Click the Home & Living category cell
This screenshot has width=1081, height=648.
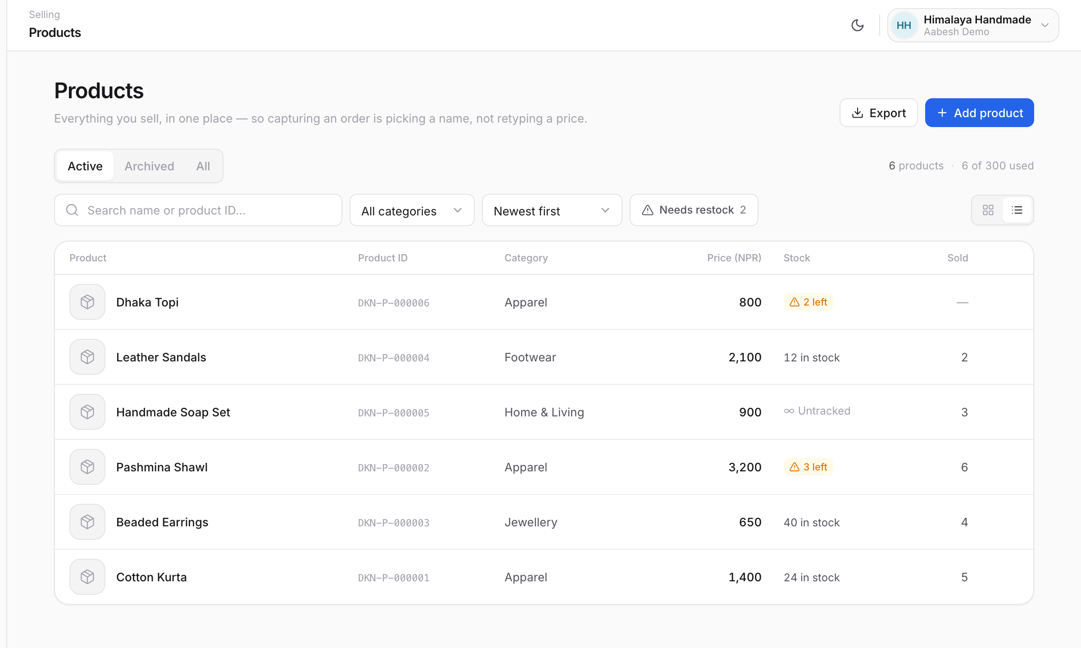[x=544, y=412]
